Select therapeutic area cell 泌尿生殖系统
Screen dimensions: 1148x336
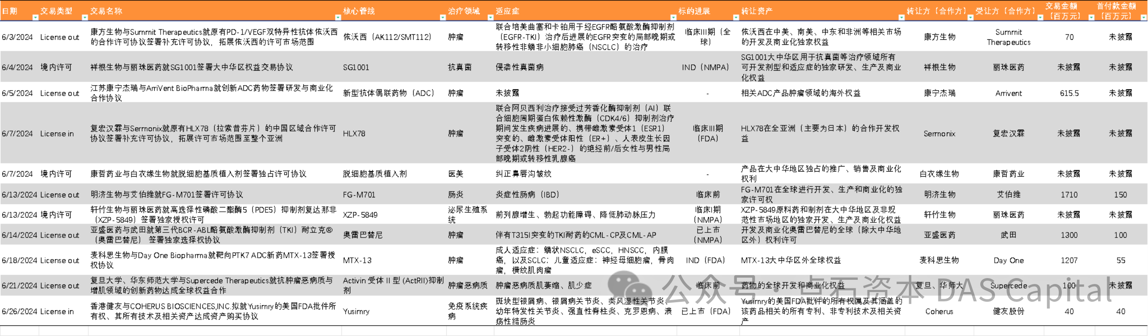(467, 215)
